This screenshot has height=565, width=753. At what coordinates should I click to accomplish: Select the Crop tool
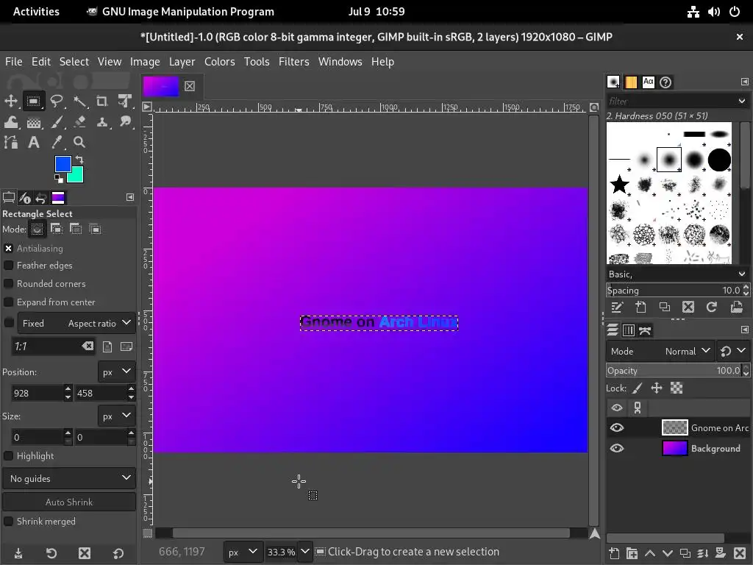click(x=101, y=101)
